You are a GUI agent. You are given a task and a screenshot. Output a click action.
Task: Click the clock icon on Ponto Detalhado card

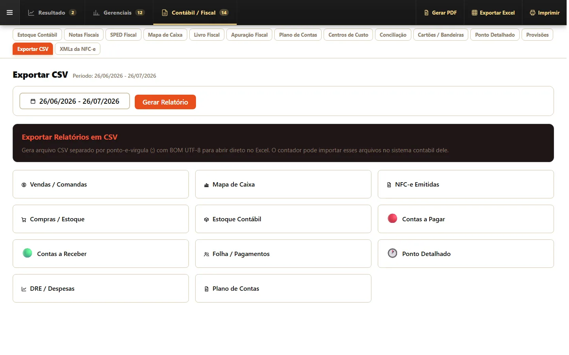tap(392, 253)
